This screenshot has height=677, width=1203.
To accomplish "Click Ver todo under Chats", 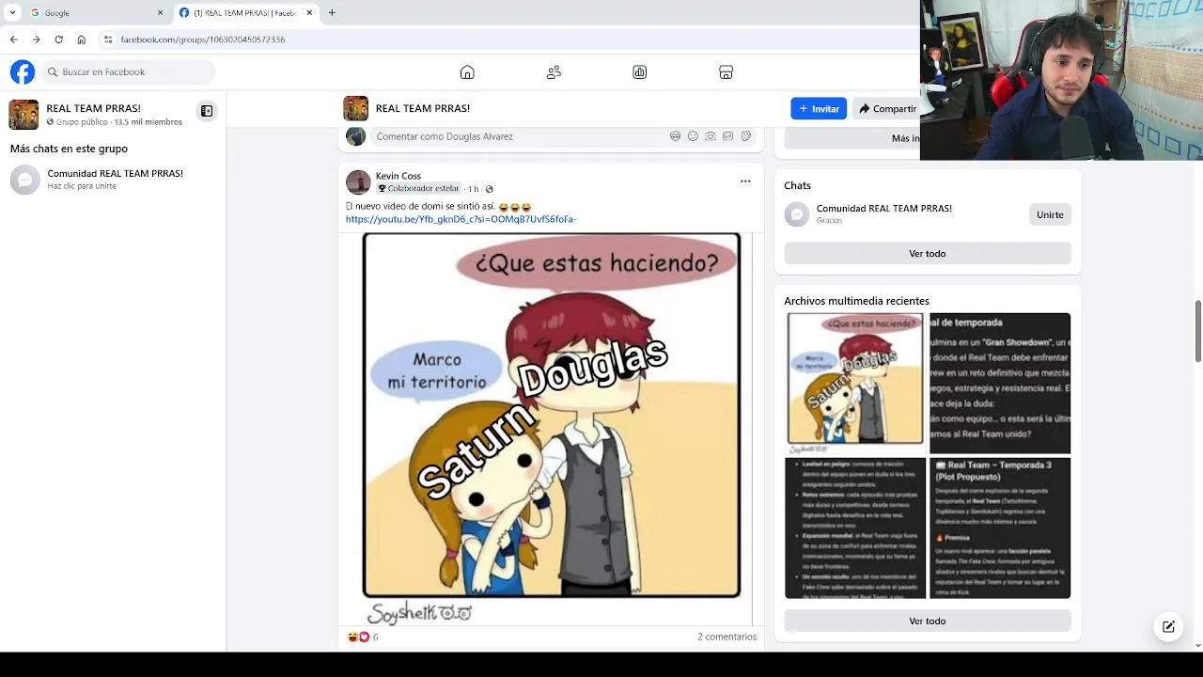I will click(928, 253).
